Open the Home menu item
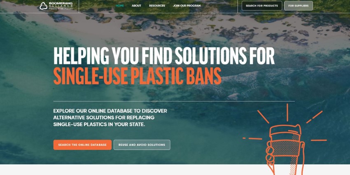The height and width of the screenshot is (175, 350). point(120,6)
